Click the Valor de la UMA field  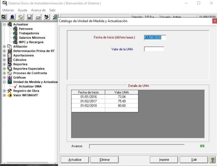click(x=154, y=49)
